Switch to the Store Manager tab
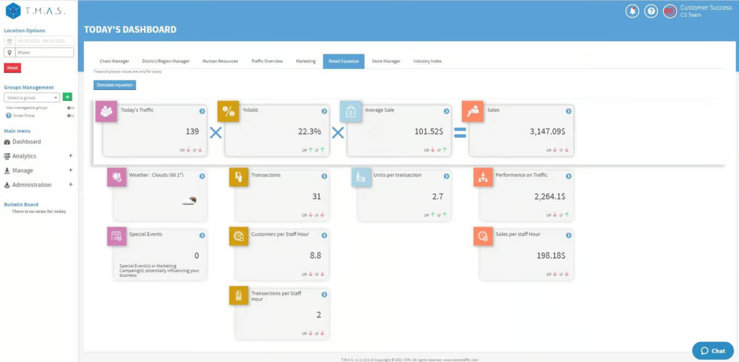Screen dimensions: 739x362 click(x=386, y=61)
